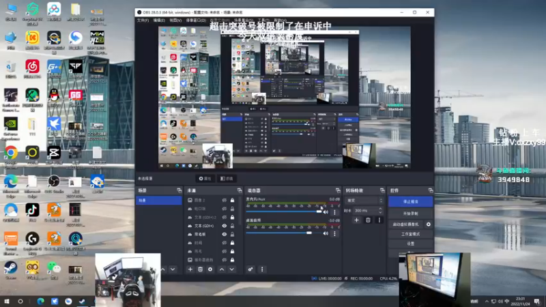
Task: Open advanced audio settings gear in mixer
Action: [251, 269]
